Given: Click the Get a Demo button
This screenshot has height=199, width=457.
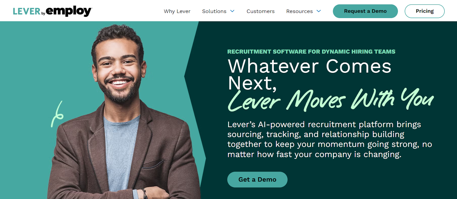Looking at the screenshot, I should click(x=257, y=180).
